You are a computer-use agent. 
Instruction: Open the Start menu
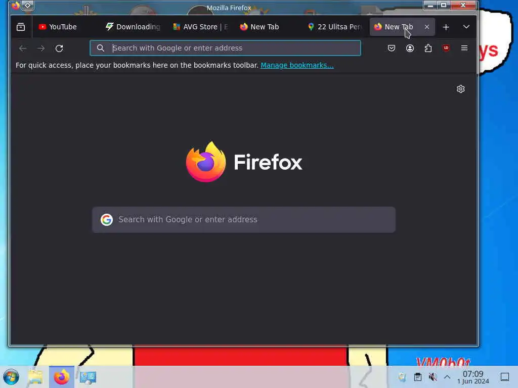pos(11,377)
